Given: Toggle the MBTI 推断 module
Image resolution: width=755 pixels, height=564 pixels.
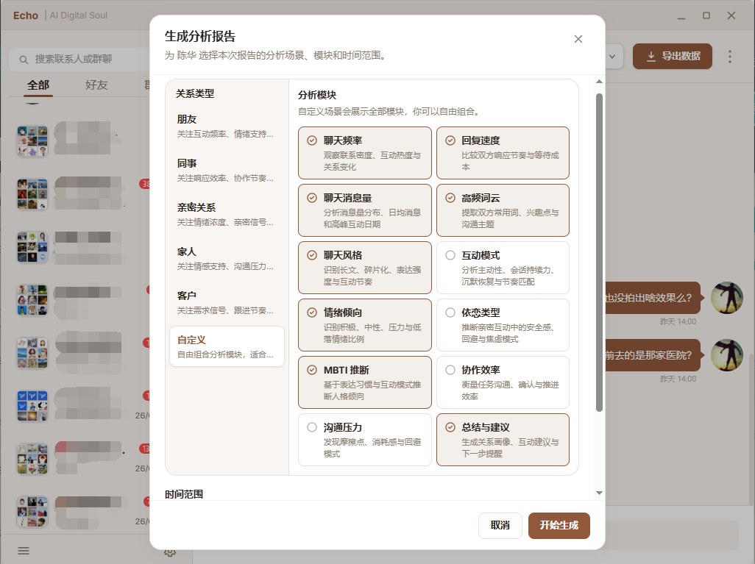Looking at the screenshot, I should click(364, 382).
